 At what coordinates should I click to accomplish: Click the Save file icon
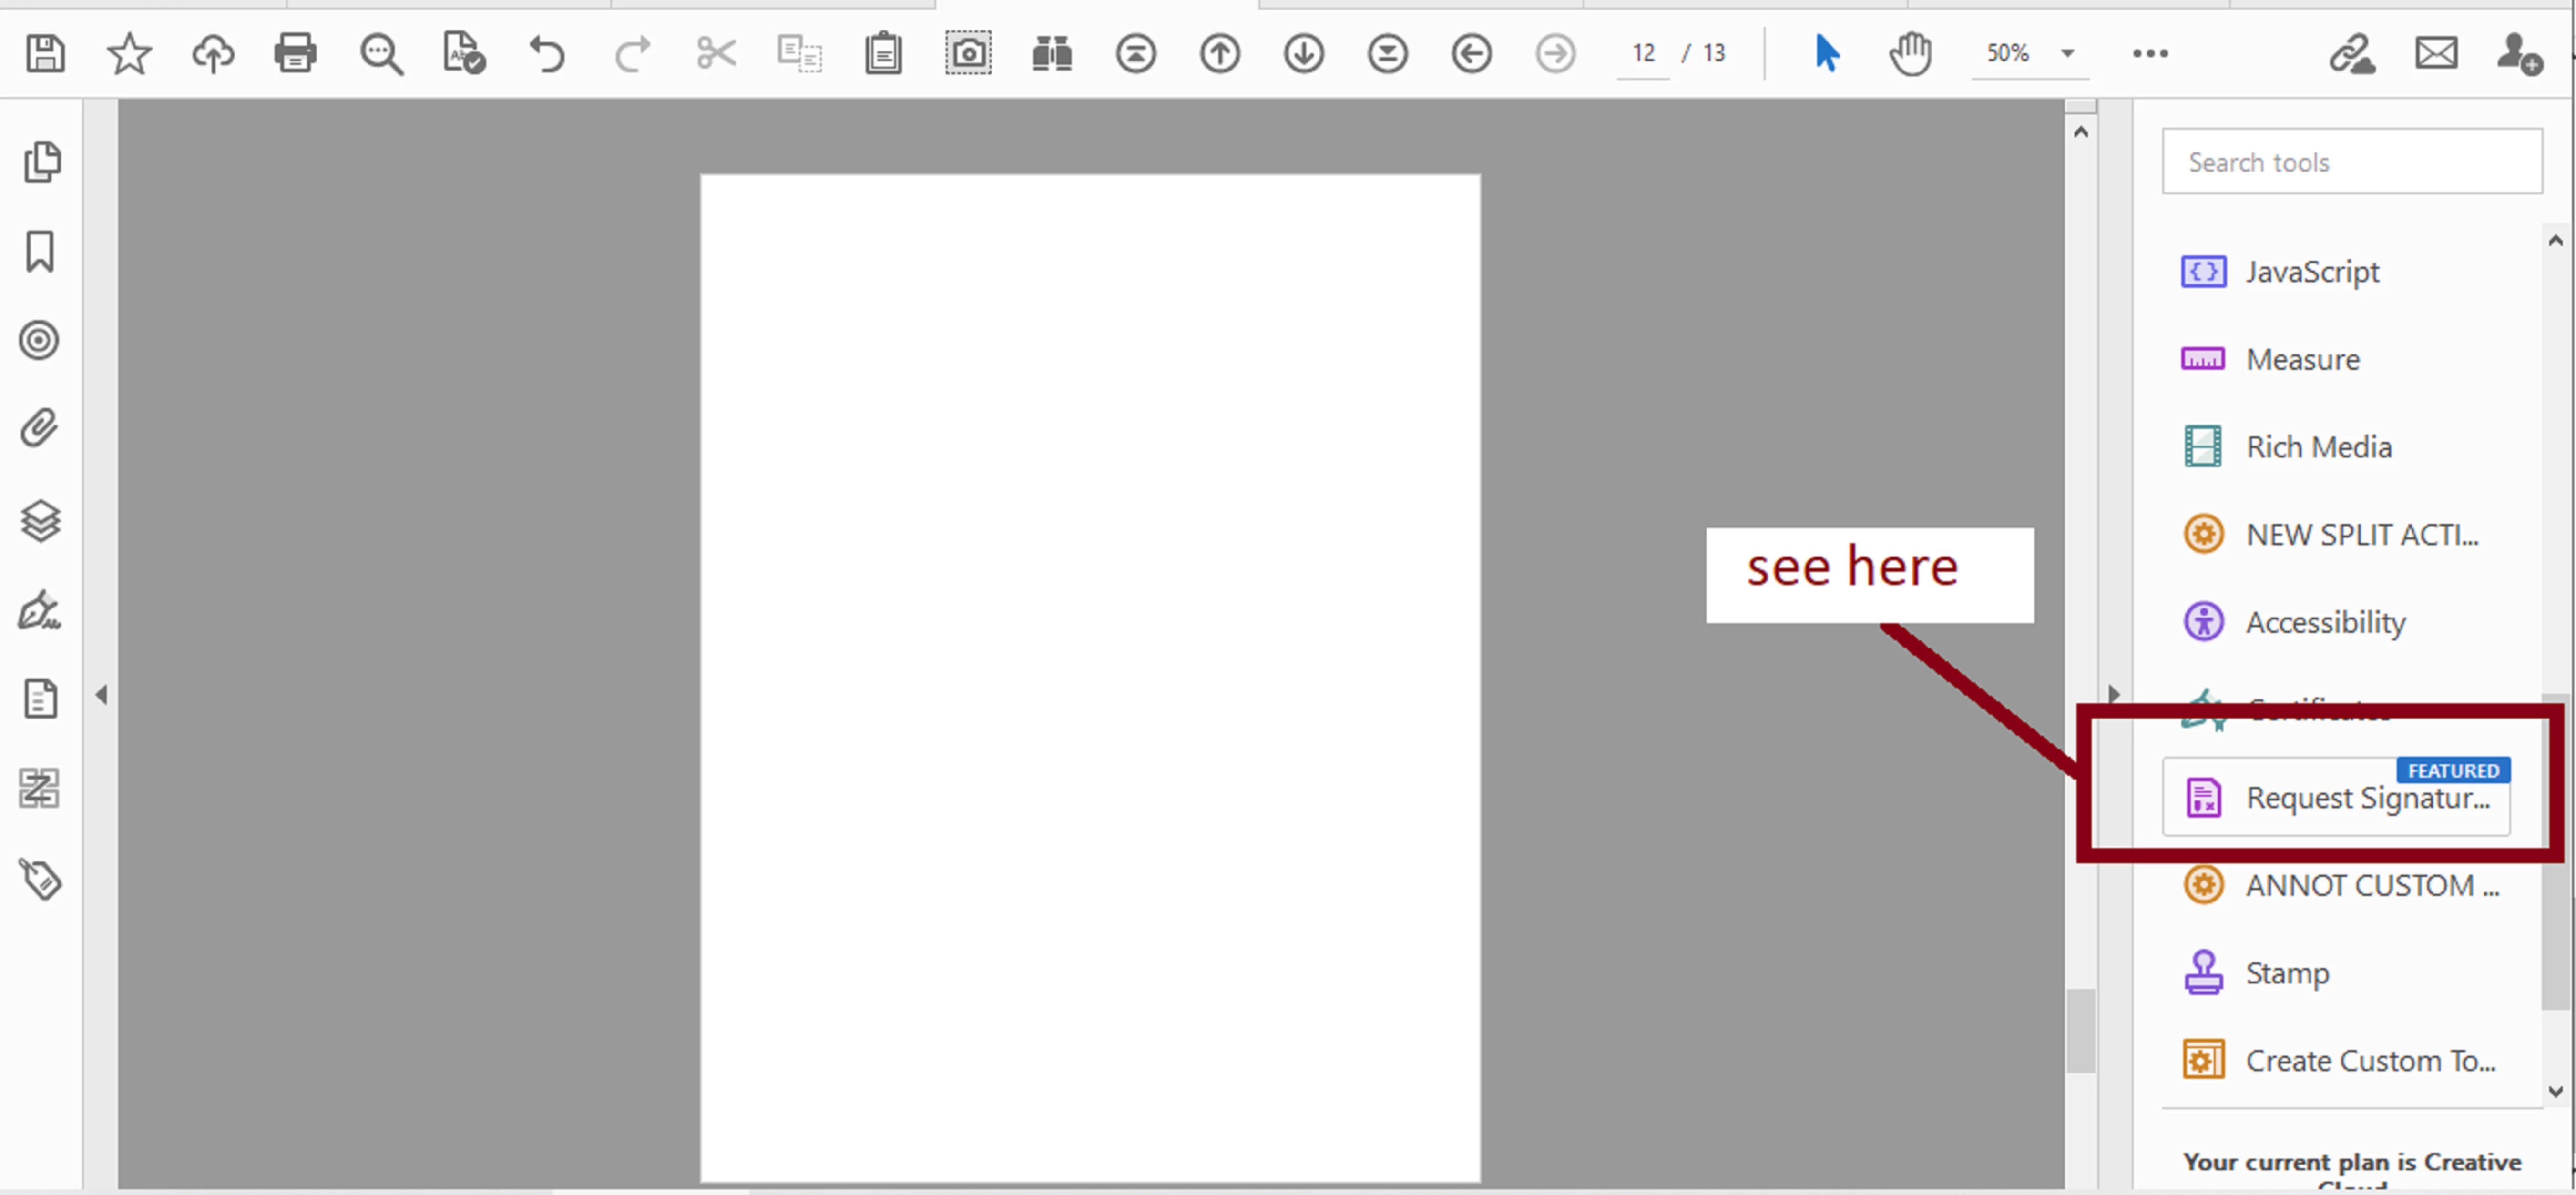tap(45, 53)
